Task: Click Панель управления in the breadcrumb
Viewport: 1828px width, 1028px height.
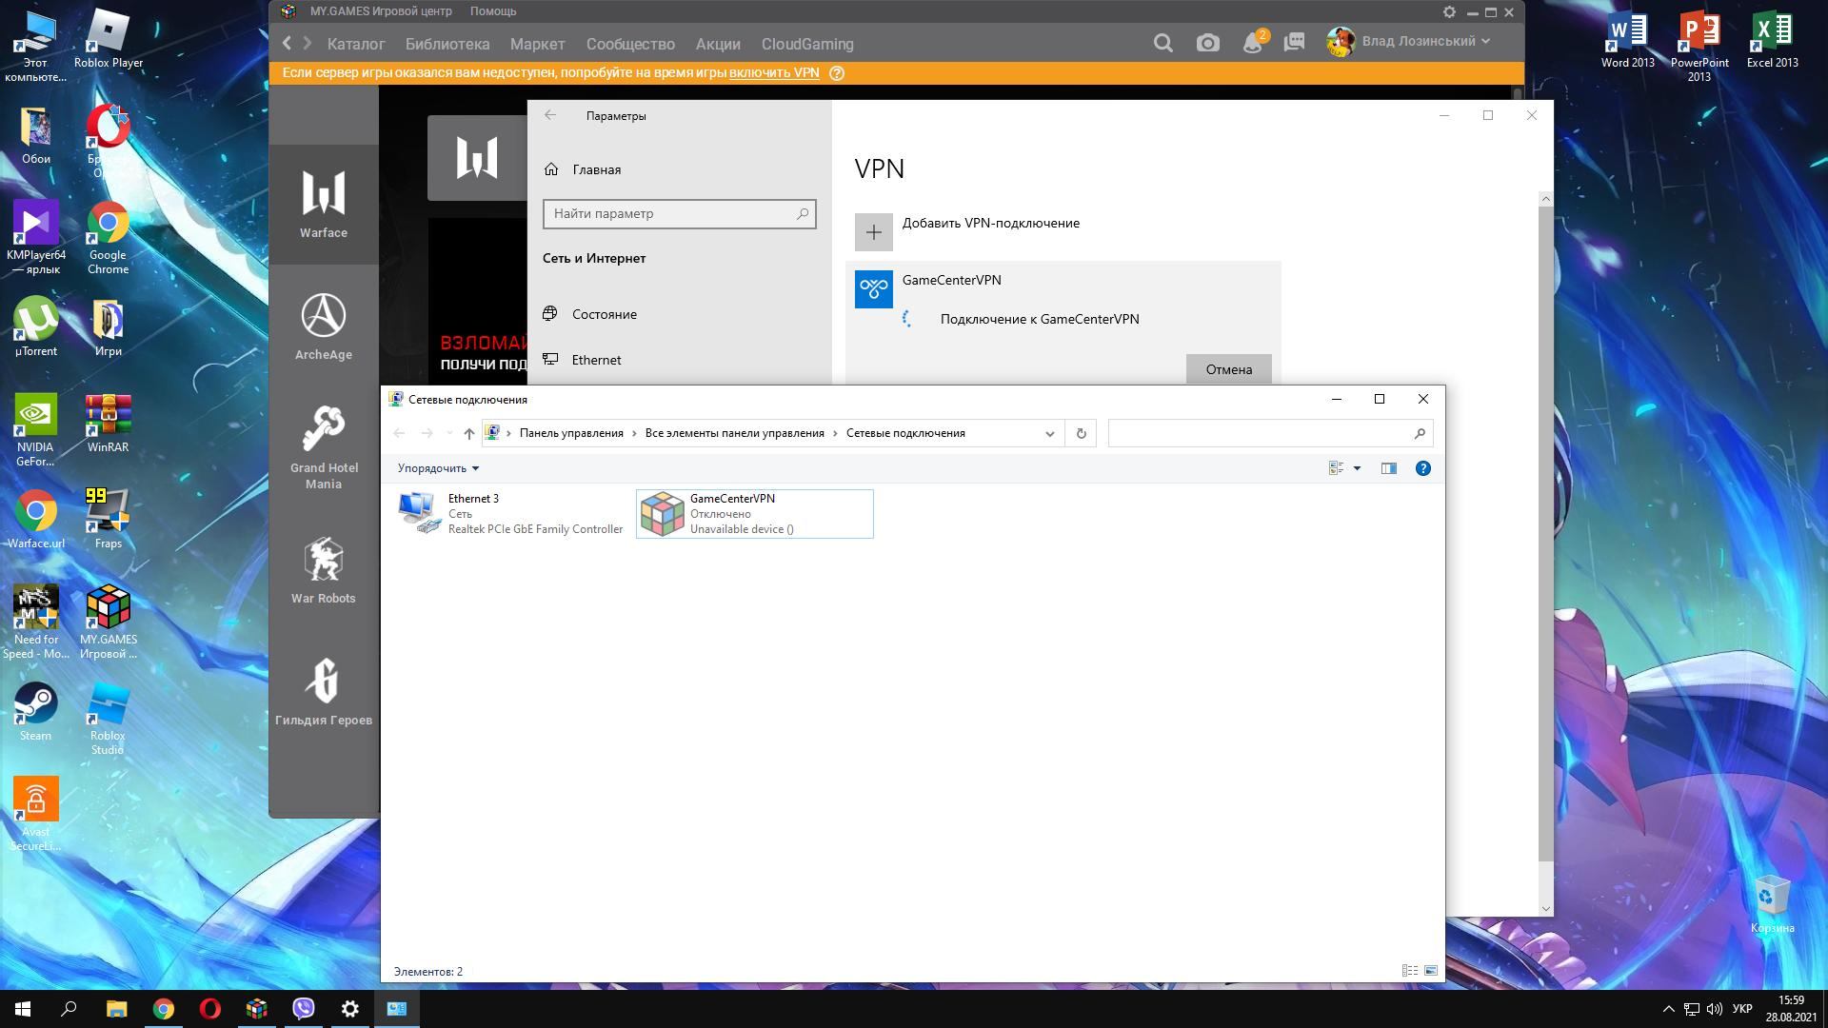Action: (571, 433)
